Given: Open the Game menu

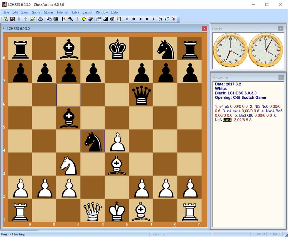Looking at the screenshot, I should (x=36, y=12).
